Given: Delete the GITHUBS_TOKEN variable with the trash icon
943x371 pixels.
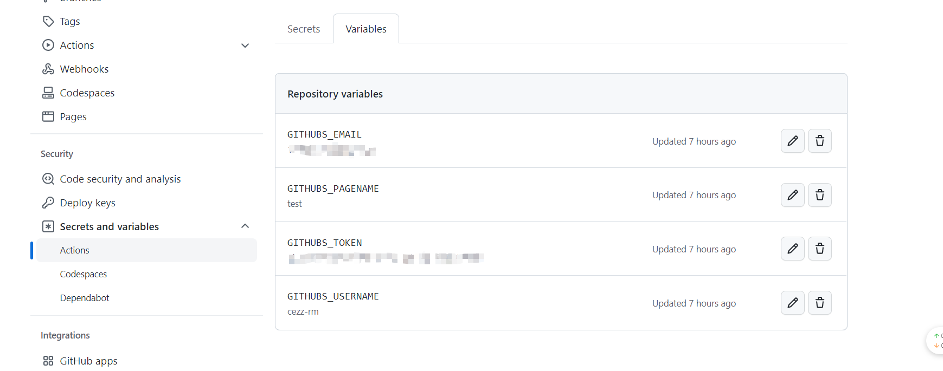Looking at the screenshot, I should [819, 249].
